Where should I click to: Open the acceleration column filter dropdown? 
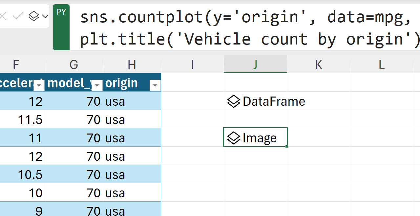[39, 86]
